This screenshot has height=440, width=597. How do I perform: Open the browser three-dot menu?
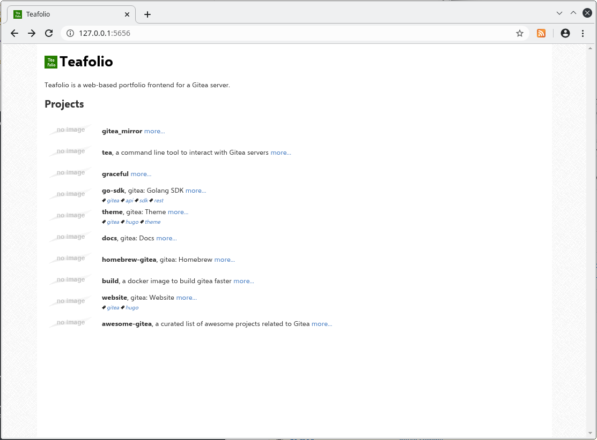pos(583,33)
